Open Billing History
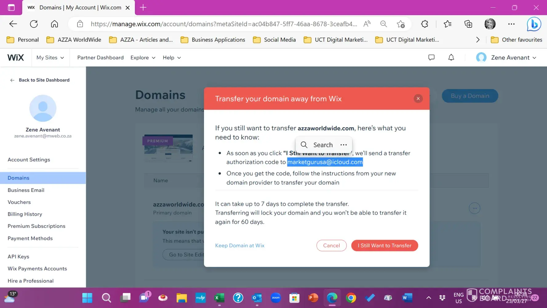The height and width of the screenshot is (308, 547). click(x=25, y=214)
